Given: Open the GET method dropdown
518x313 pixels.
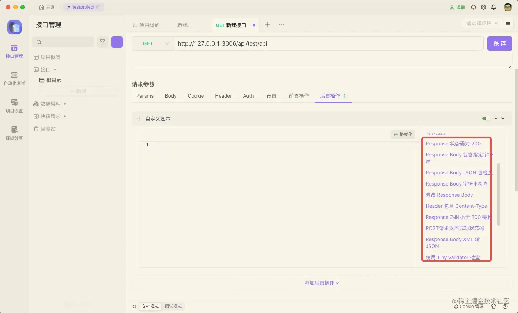Looking at the screenshot, I should (153, 43).
